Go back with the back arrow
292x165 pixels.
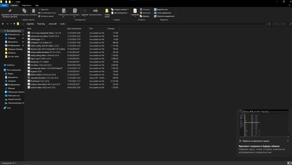(x=3, y=24)
